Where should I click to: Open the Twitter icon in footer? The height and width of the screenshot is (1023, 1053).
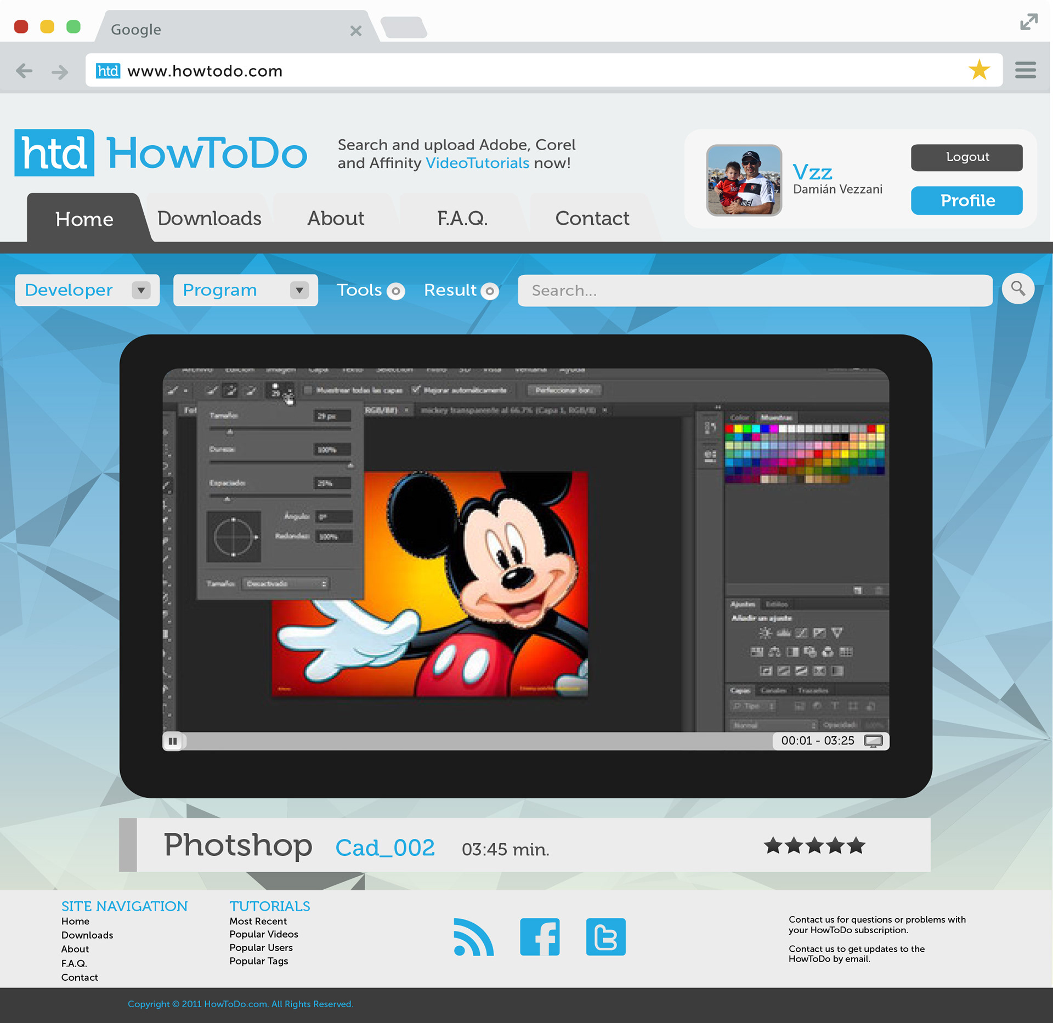pos(605,936)
